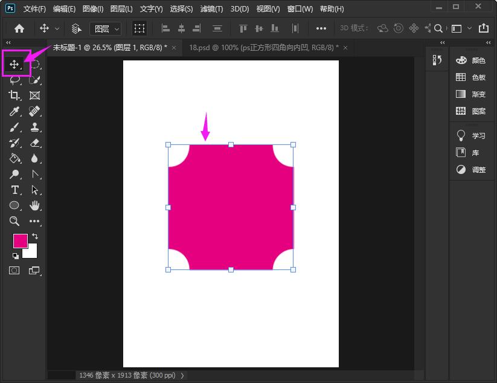Align left edges in options bar
Image resolution: width=497 pixels, height=383 pixels.
click(165, 28)
